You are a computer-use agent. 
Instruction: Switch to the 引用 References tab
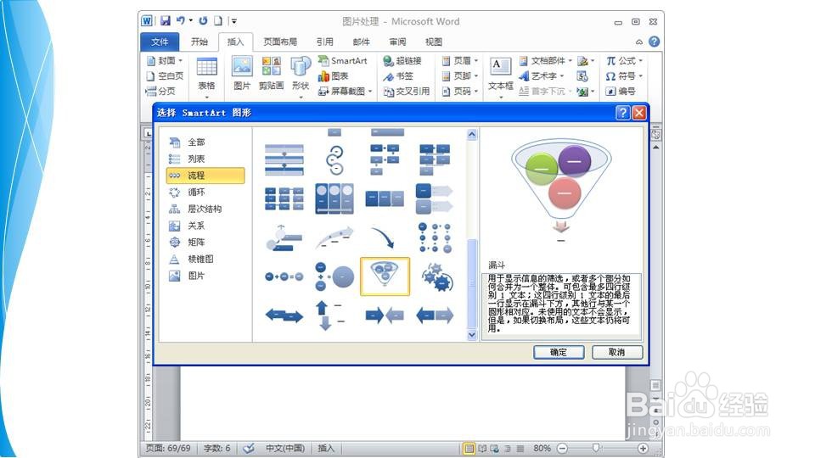tap(324, 42)
